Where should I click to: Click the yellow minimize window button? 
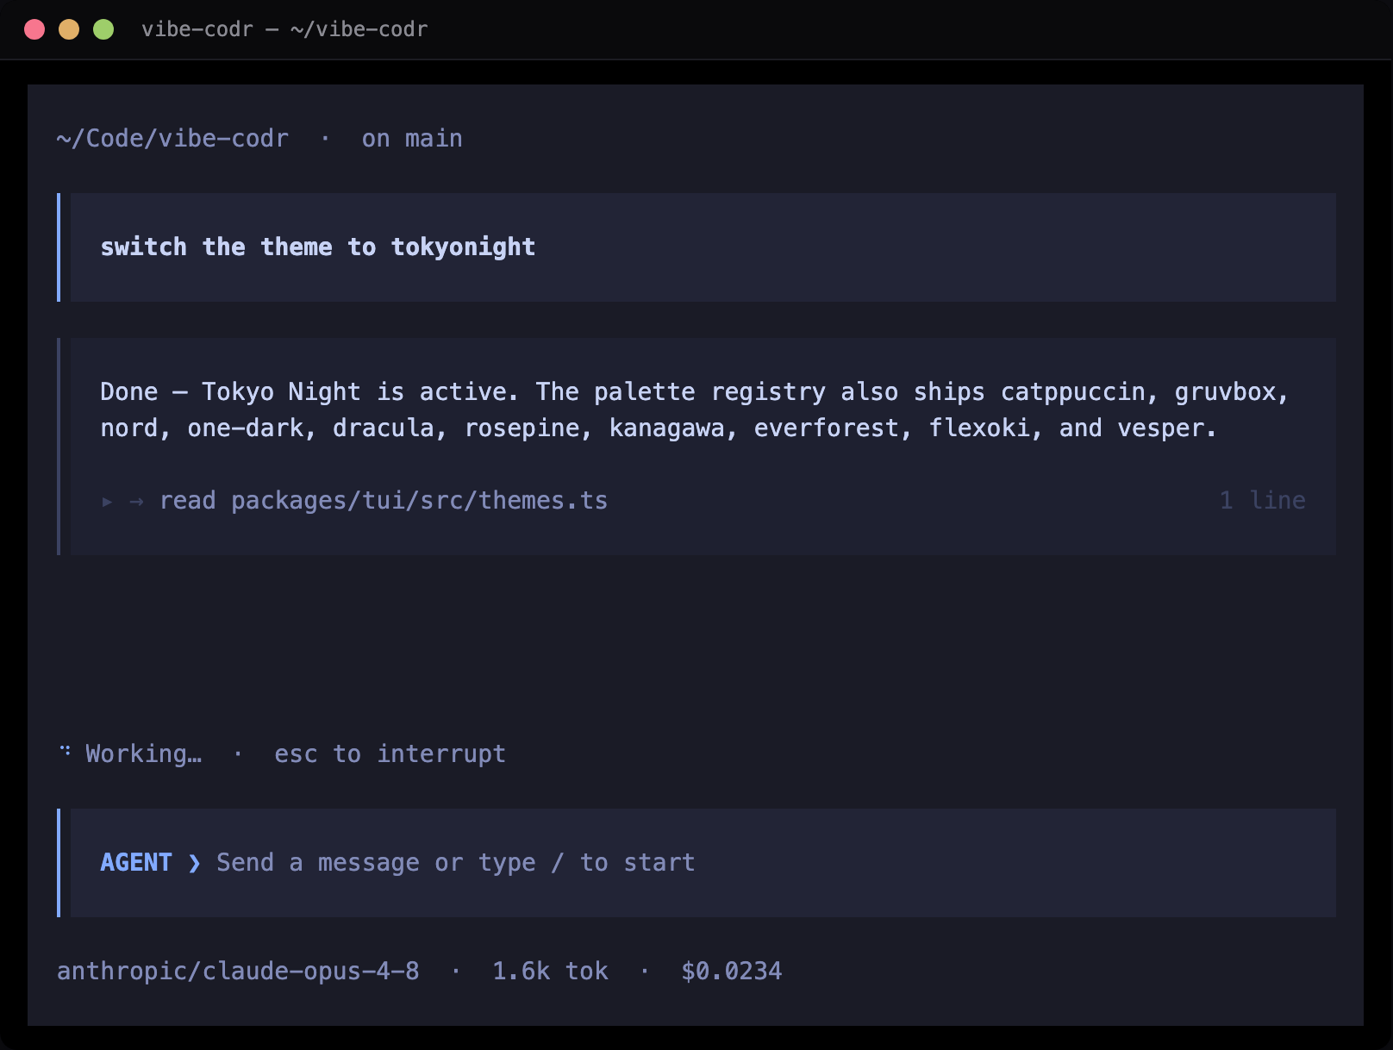click(69, 29)
